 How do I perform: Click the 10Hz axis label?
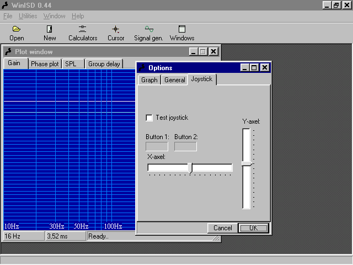12,226
